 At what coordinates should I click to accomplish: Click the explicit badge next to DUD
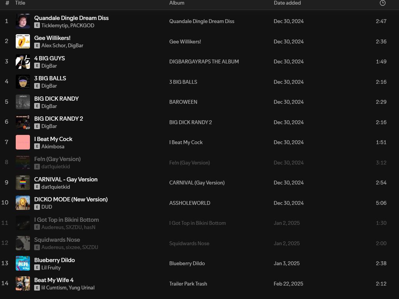[x=37, y=207]
